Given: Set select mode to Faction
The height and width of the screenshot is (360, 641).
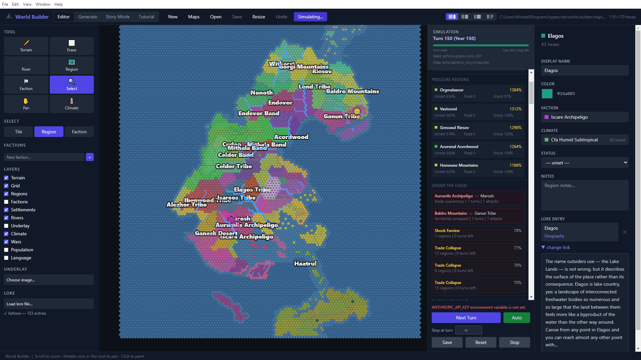Looking at the screenshot, I should point(79,132).
